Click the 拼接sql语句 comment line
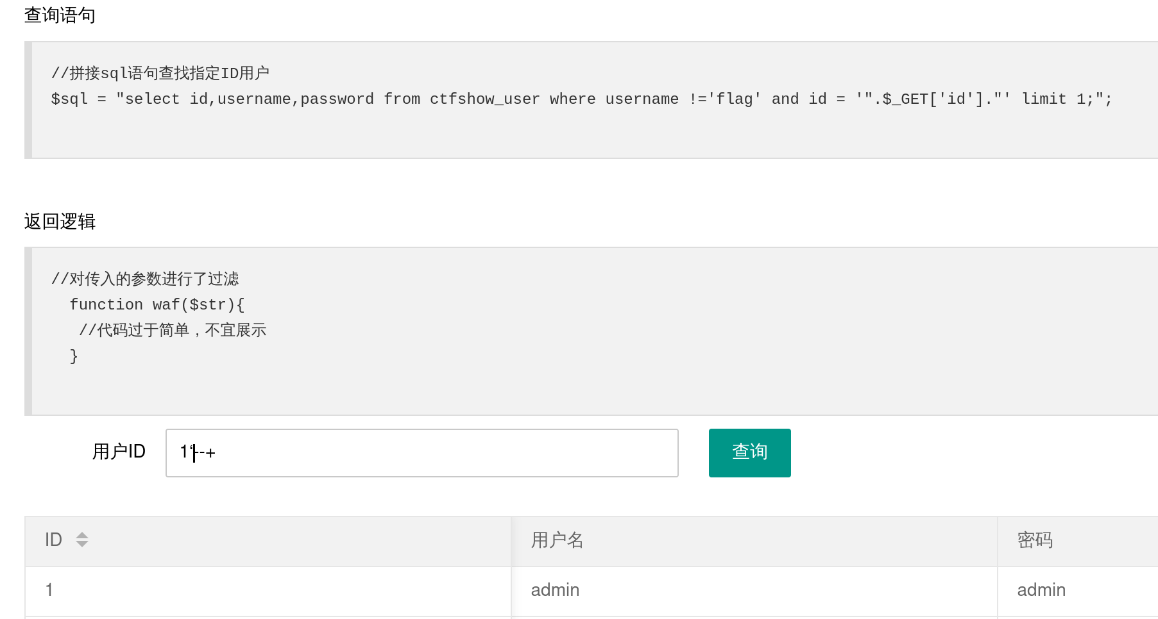The width and height of the screenshot is (1158, 619). [x=160, y=74]
